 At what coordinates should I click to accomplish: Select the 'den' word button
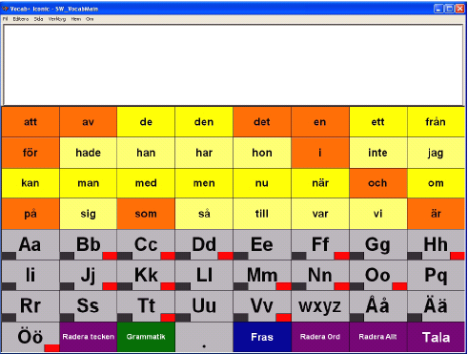pyautogui.click(x=204, y=122)
